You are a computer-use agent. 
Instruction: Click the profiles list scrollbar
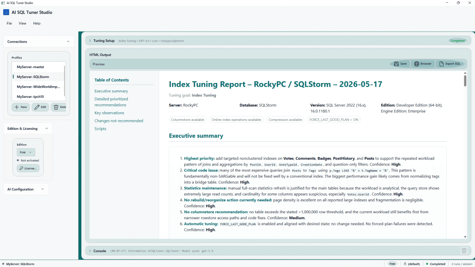pos(65,81)
